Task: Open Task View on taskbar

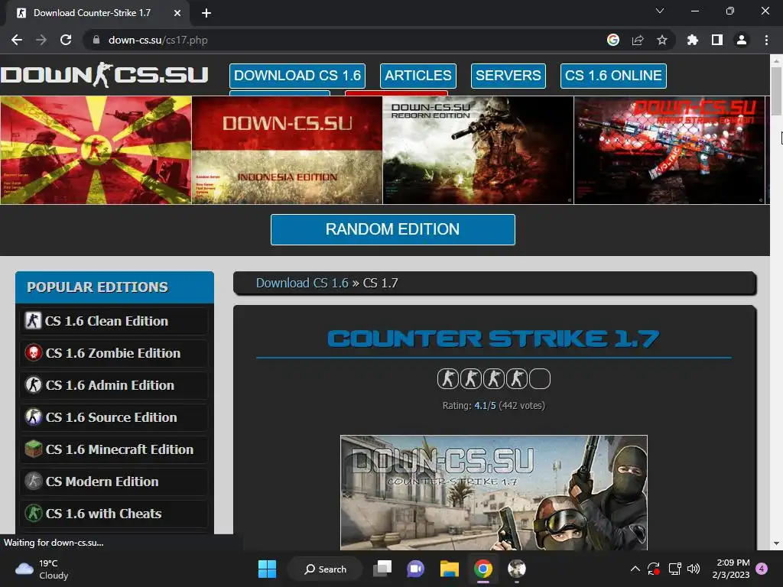Action: point(383,569)
